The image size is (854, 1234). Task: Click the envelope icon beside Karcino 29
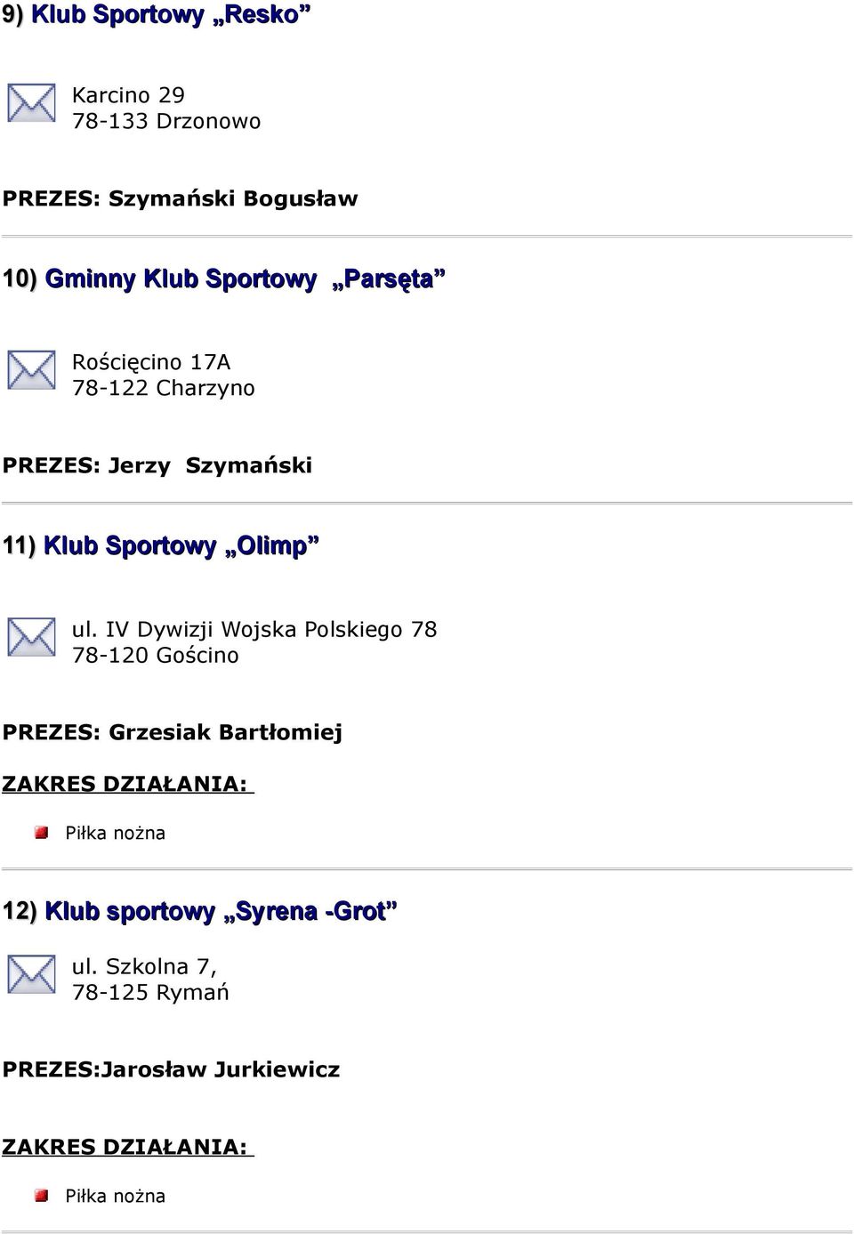tap(31, 103)
